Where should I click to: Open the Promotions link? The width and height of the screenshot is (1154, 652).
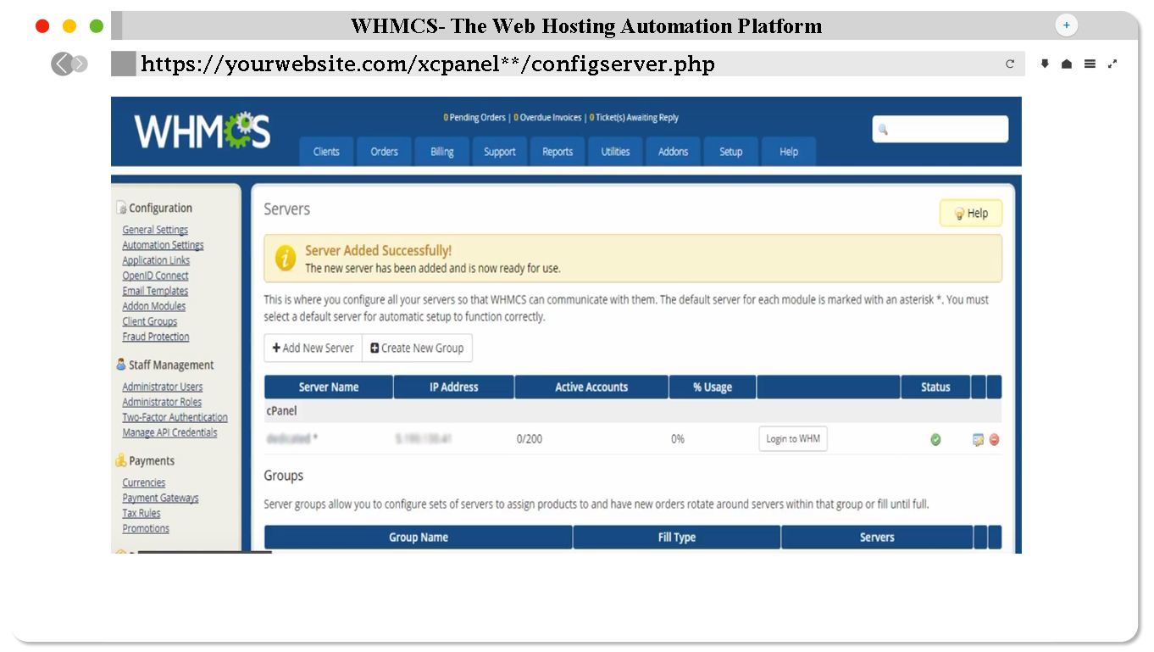pos(146,528)
